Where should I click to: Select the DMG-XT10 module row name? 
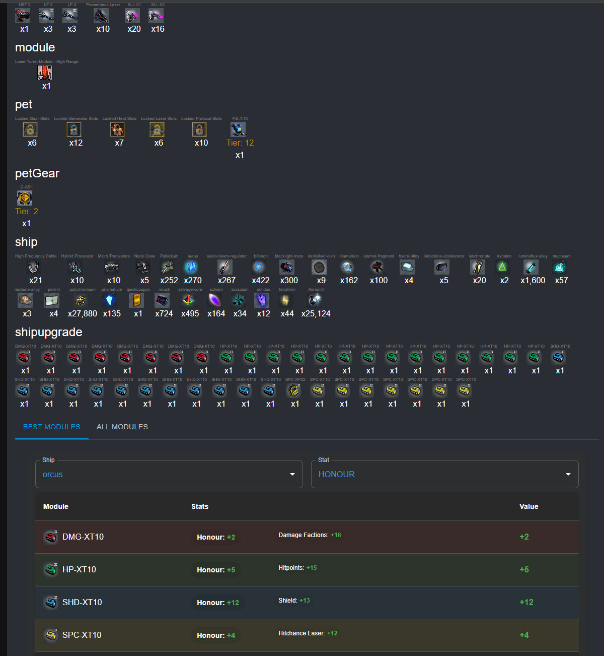click(x=83, y=537)
